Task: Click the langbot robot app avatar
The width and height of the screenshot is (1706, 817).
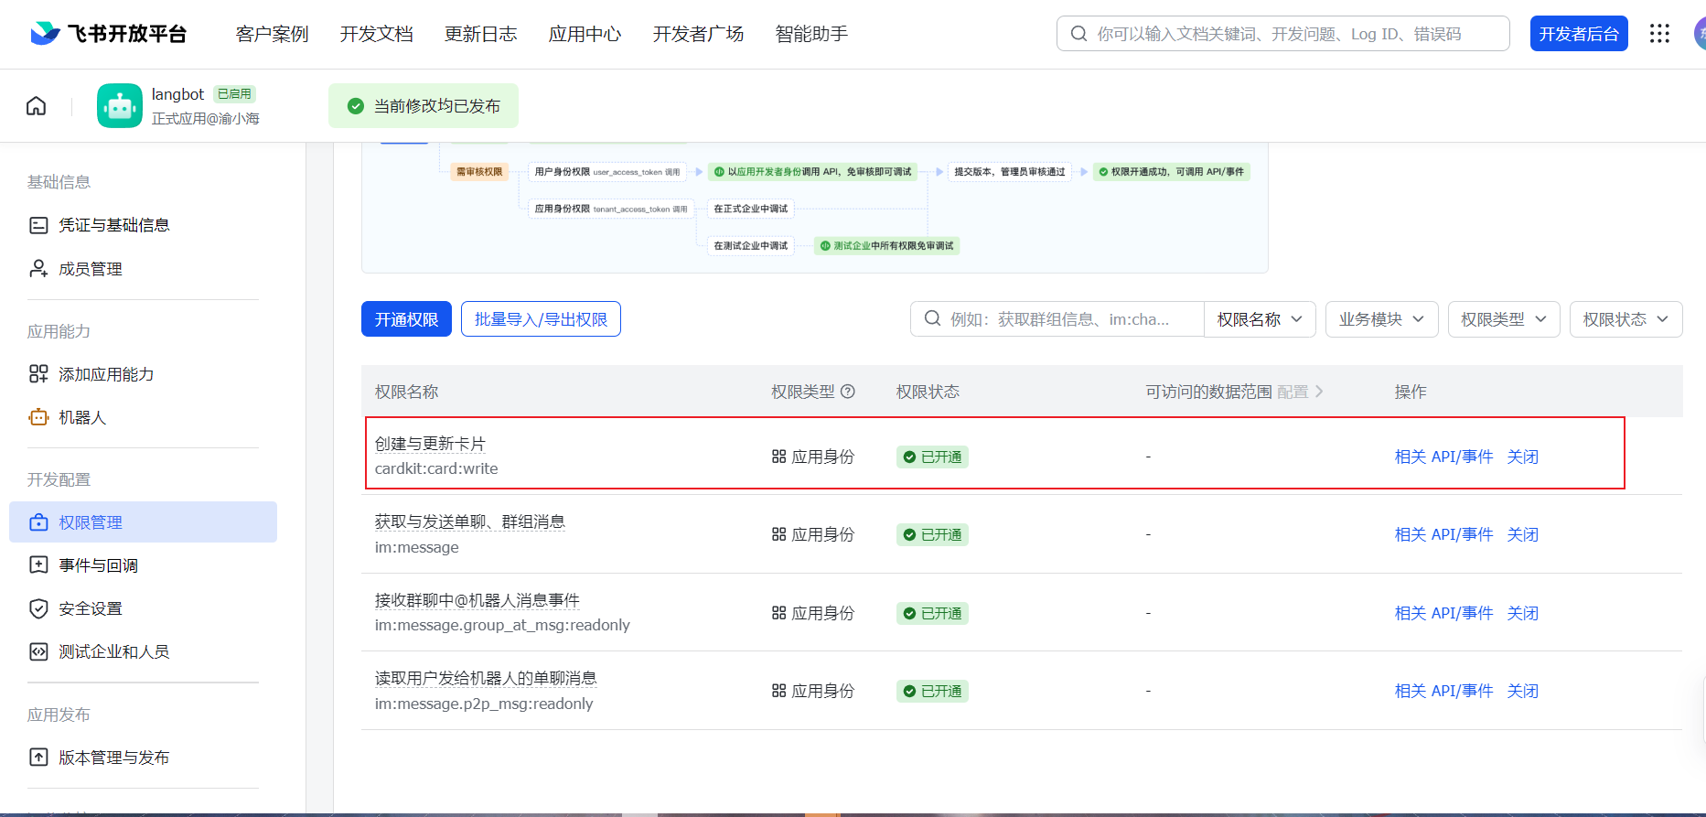Action: (120, 106)
